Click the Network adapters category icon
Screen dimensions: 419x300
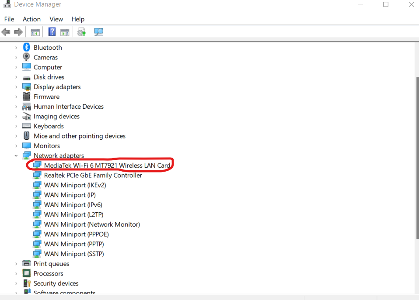coord(26,155)
